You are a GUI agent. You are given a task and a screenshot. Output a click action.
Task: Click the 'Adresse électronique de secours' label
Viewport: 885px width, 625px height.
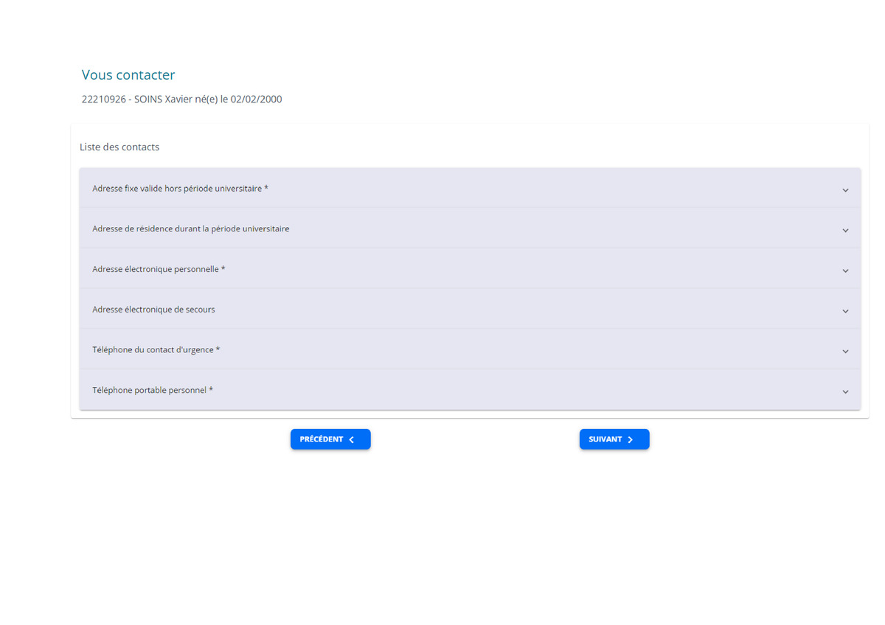[153, 310]
